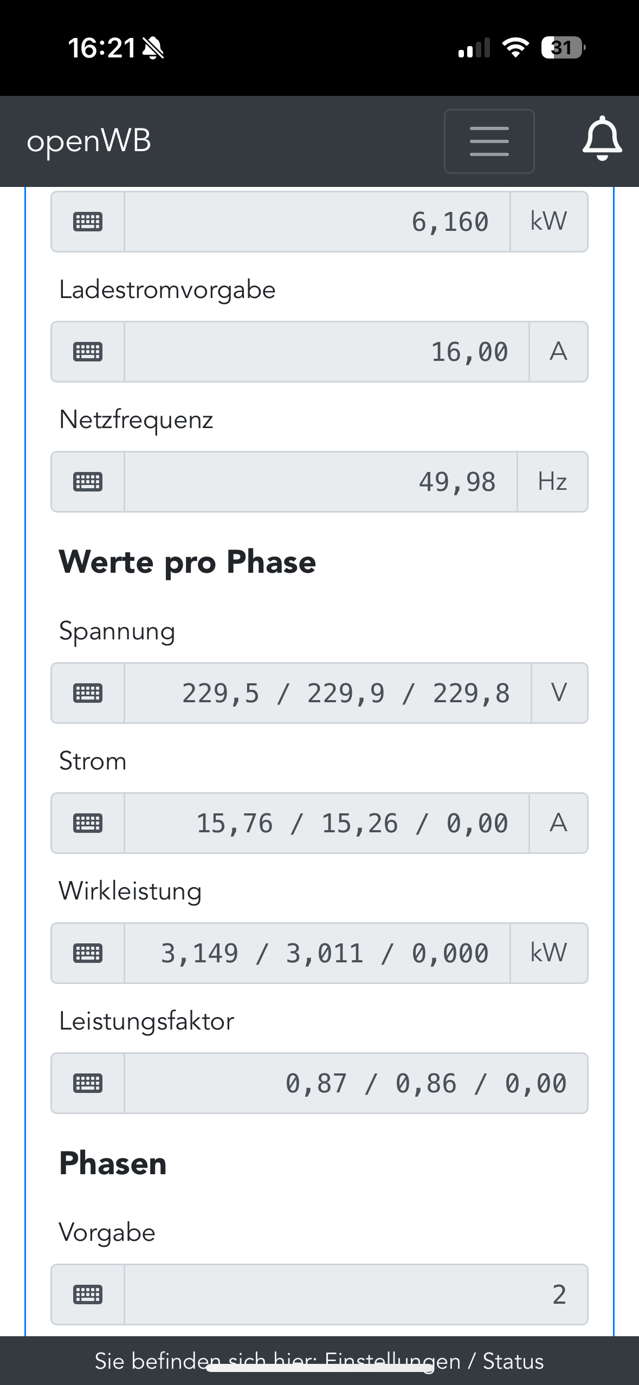Image resolution: width=639 pixels, height=1385 pixels.
Task: Click keyboard icon beside 6,160 kW field
Action: coord(88,222)
